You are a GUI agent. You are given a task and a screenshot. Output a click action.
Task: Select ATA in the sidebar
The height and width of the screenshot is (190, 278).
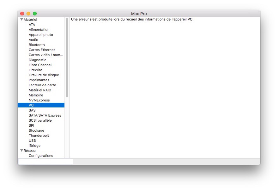(32, 25)
